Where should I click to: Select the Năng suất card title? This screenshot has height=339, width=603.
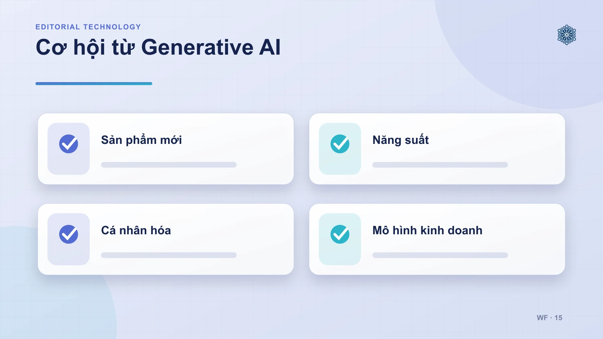[401, 140]
